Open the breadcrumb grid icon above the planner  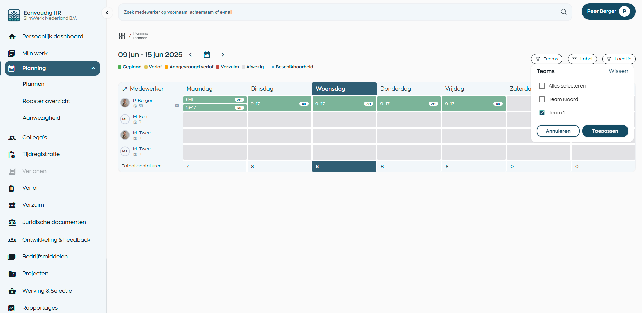[122, 35]
